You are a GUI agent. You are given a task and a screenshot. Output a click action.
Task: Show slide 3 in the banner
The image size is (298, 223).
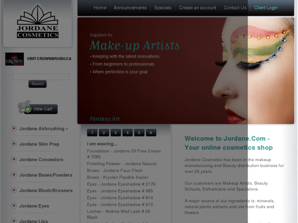(x=116, y=133)
